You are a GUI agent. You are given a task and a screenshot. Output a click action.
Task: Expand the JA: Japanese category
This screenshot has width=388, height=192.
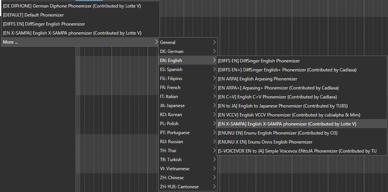tap(188, 106)
